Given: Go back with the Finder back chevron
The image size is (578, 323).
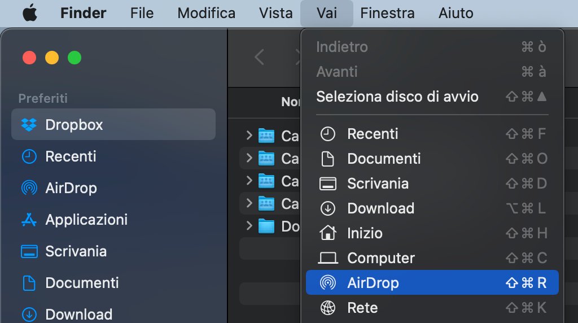Looking at the screenshot, I should (260, 57).
